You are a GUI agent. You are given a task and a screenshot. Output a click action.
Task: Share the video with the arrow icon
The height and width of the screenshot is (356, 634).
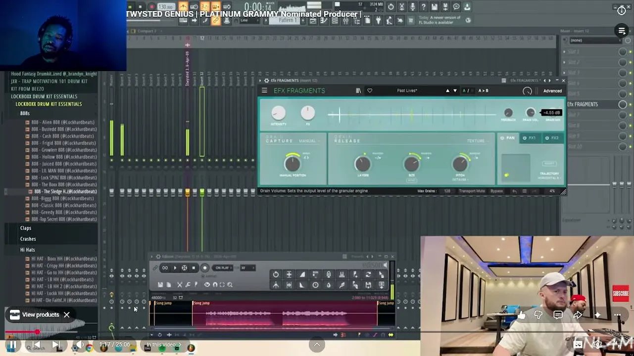pyautogui.click(x=578, y=315)
